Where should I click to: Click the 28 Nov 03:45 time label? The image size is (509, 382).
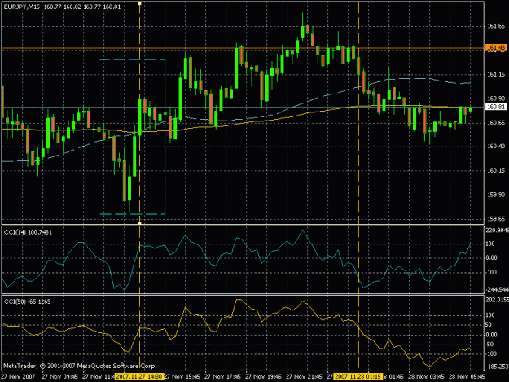pyautogui.click(x=426, y=377)
